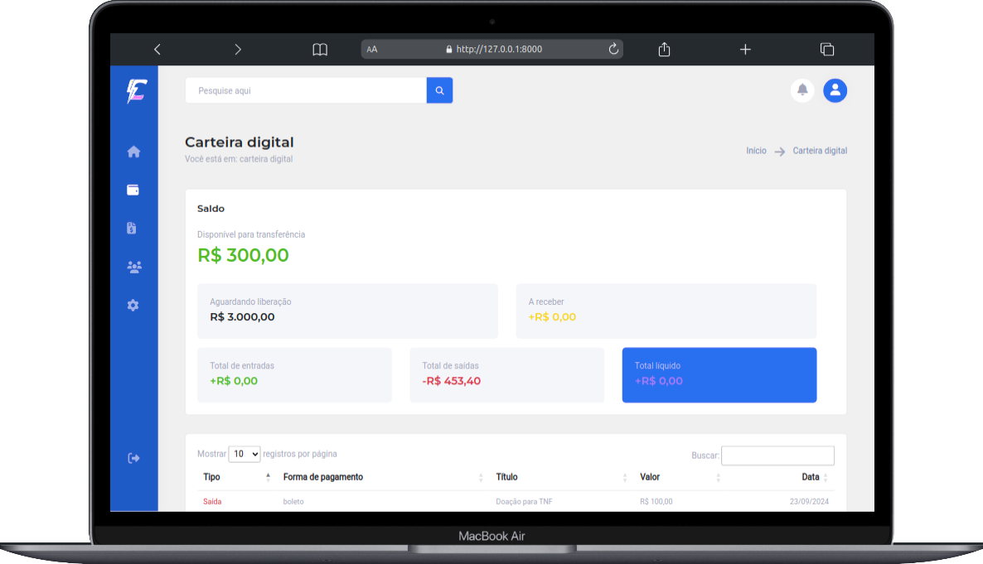Click the 'Total líquido' blue card
983x564 pixels.
tap(719, 374)
